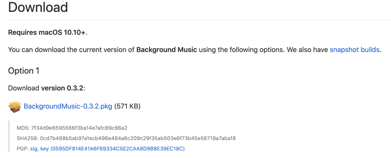
Task: Click the PGP label
Action: (x=22, y=149)
